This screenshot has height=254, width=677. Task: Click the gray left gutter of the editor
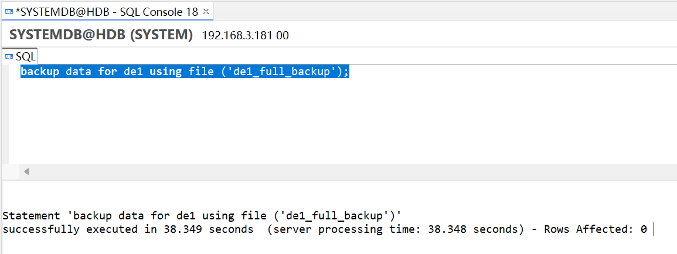tap(14, 114)
